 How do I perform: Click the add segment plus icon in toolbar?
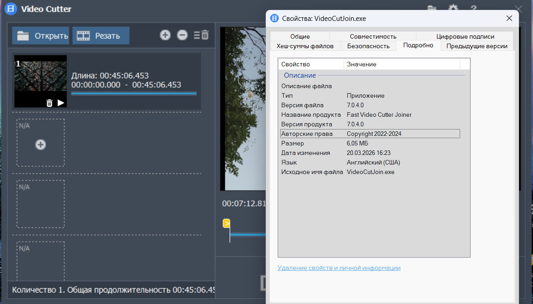[165, 35]
